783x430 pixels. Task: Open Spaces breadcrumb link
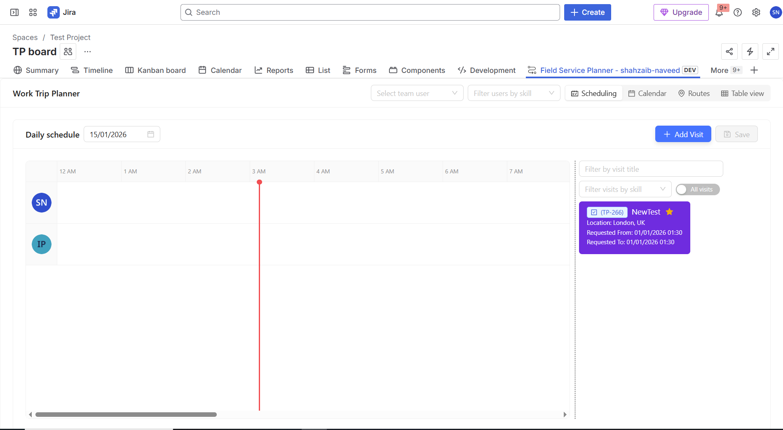[x=25, y=37]
